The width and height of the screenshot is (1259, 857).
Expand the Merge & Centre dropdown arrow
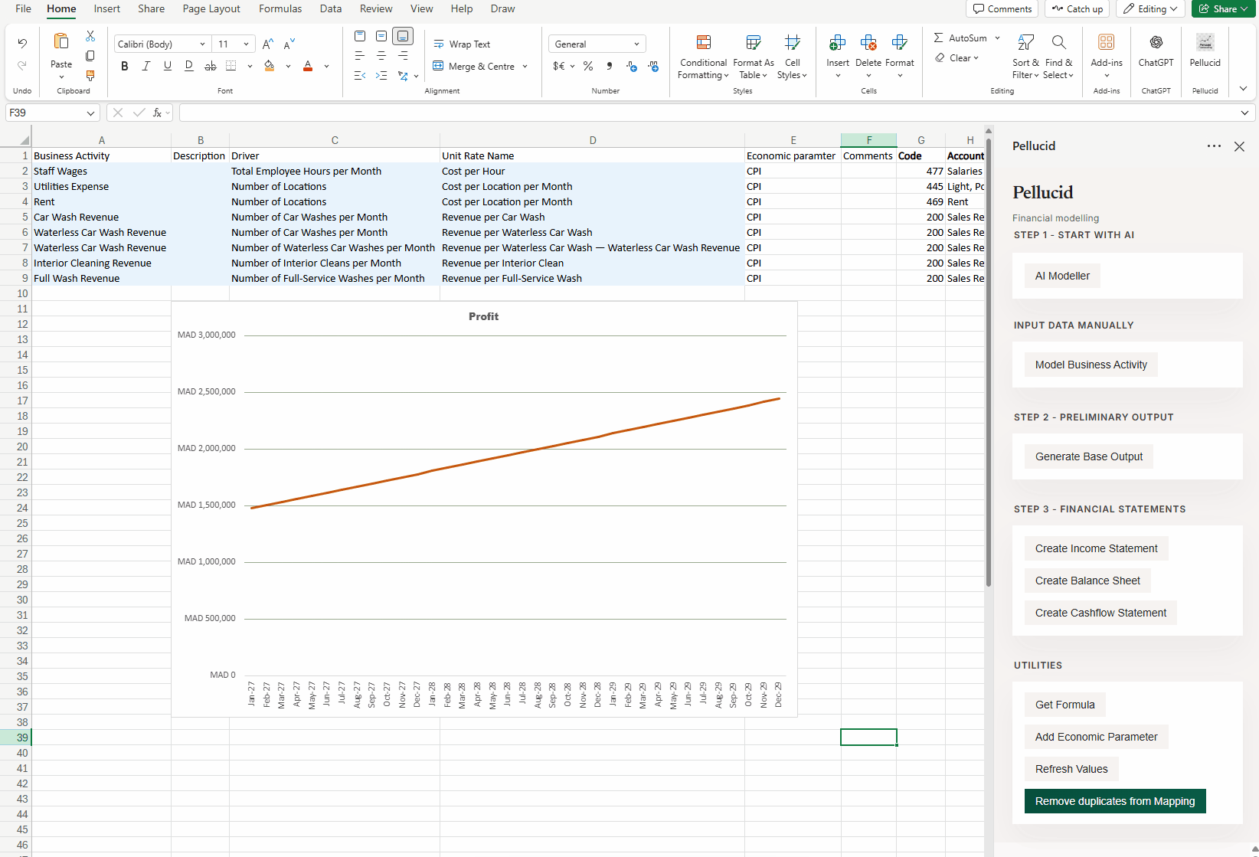[525, 67]
